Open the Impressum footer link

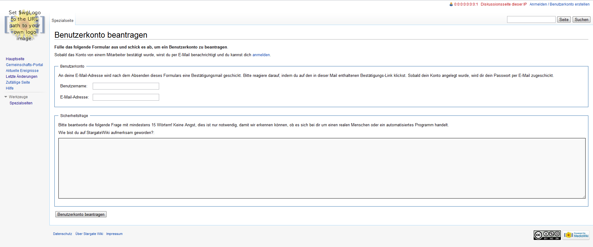(x=114, y=234)
